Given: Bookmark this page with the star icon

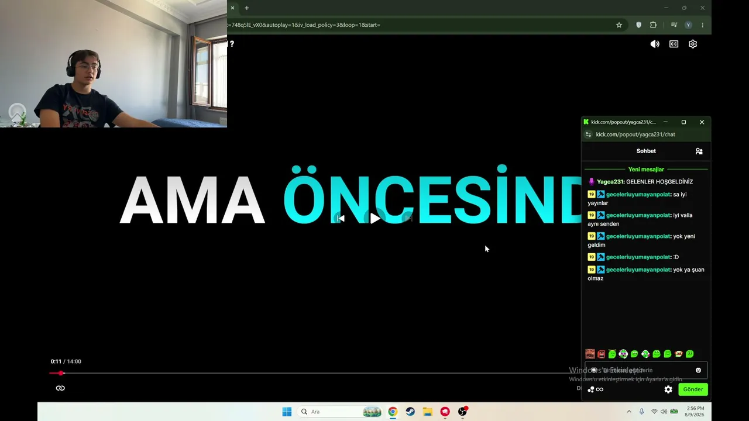Looking at the screenshot, I should [x=619, y=25].
